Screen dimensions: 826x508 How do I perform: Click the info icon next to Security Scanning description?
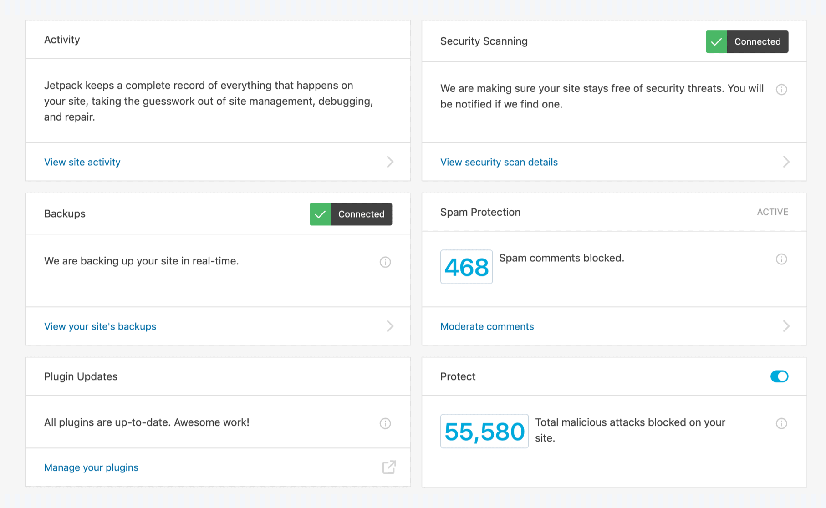pos(781,90)
